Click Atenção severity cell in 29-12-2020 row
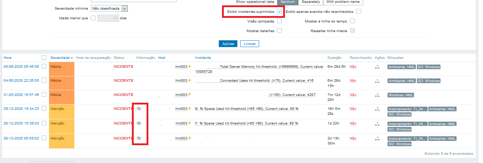 coord(61,112)
